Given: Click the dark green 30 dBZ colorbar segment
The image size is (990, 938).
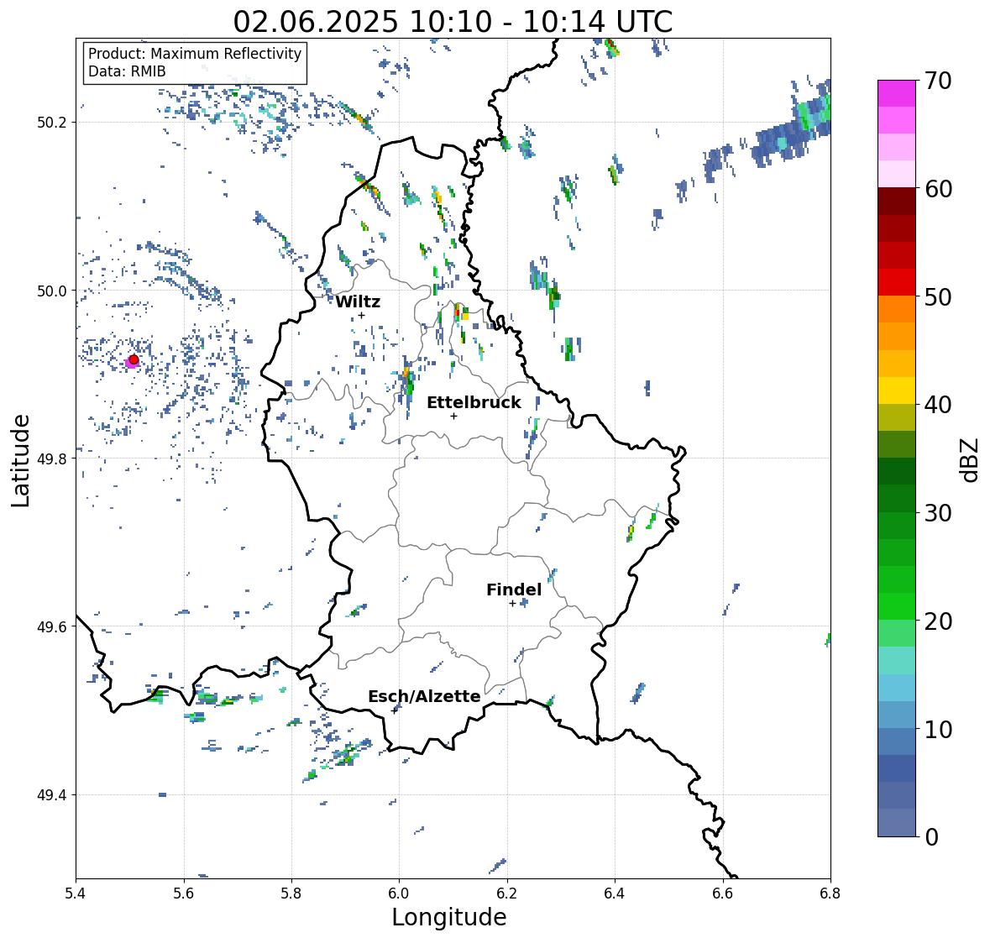Looking at the screenshot, I should pos(897,498).
